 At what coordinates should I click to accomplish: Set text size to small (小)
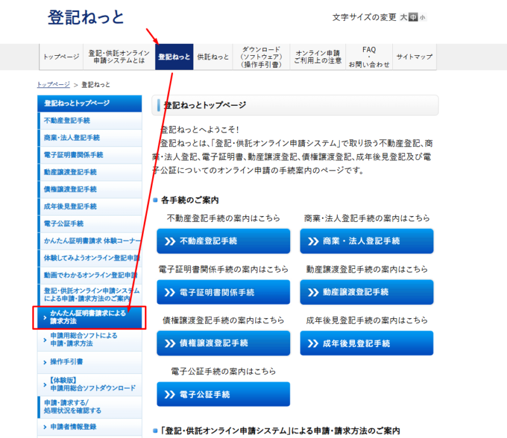[x=422, y=18]
